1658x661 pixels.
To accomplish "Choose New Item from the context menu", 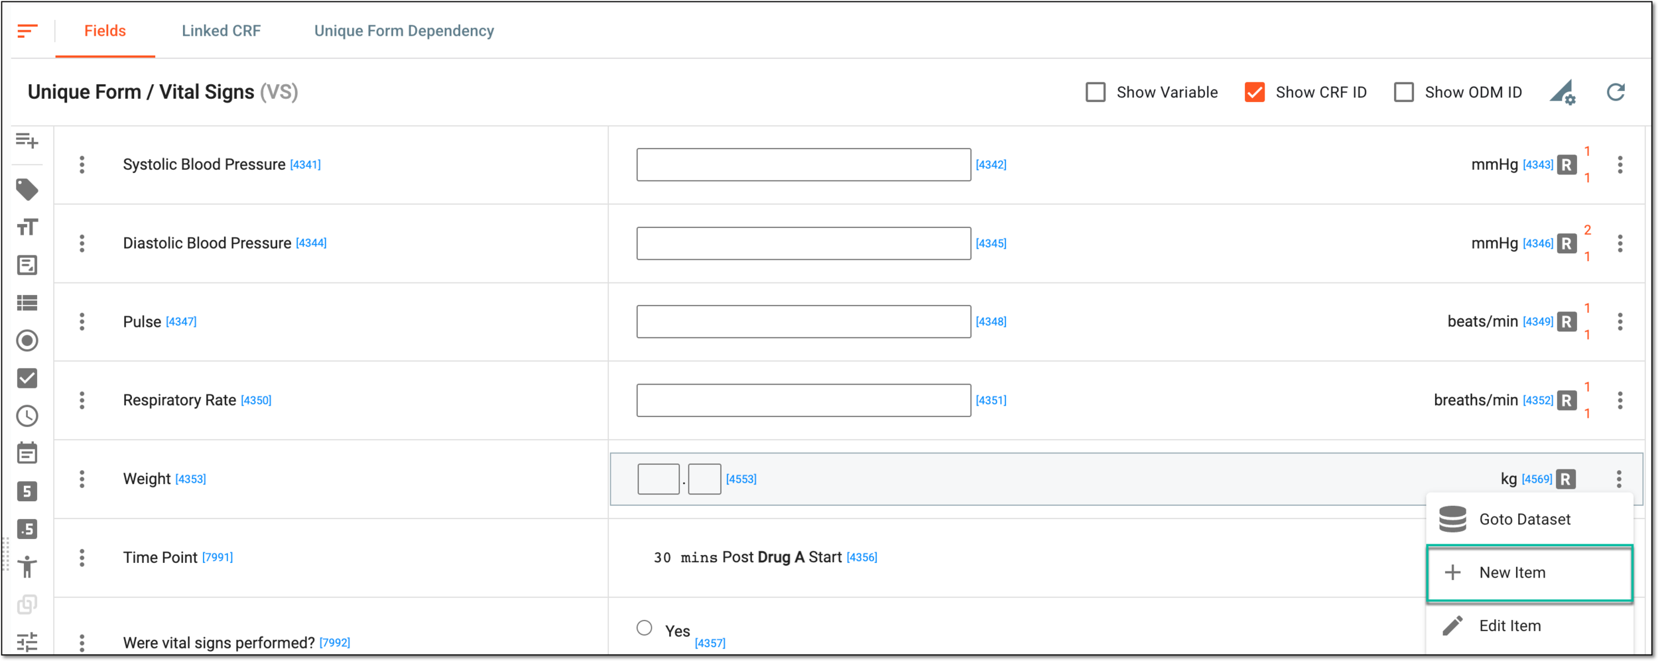I will point(1529,573).
